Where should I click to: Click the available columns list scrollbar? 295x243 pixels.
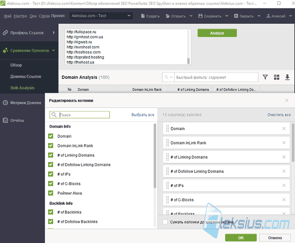pyautogui.click(x=155, y=156)
